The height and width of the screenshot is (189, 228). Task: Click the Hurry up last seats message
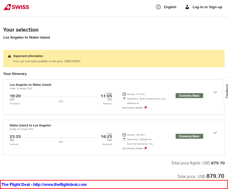coord(47,61)
